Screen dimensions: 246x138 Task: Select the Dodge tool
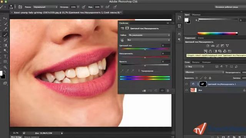pyautogui.click(x=5, y=51)
